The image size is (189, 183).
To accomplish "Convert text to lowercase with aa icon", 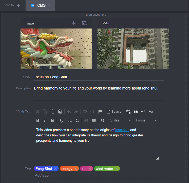I will (136, 112).
